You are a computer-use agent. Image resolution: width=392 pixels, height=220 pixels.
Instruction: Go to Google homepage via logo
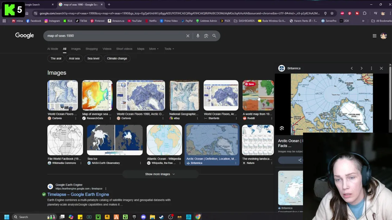[24, 35]
